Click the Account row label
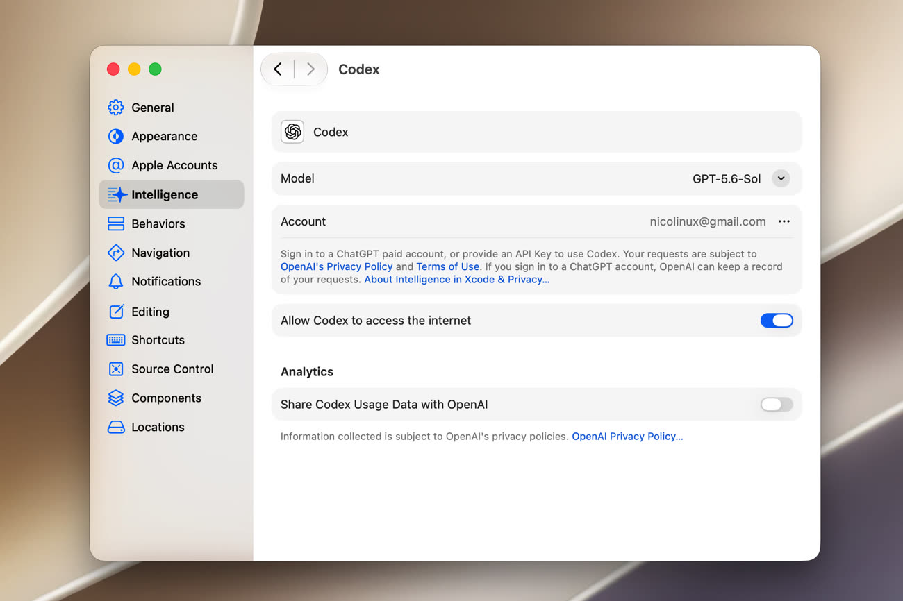 pyautogui.click(x=303, y=221)
